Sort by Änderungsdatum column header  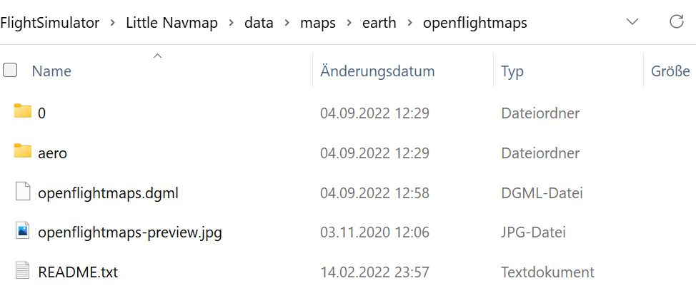(377, 71)
